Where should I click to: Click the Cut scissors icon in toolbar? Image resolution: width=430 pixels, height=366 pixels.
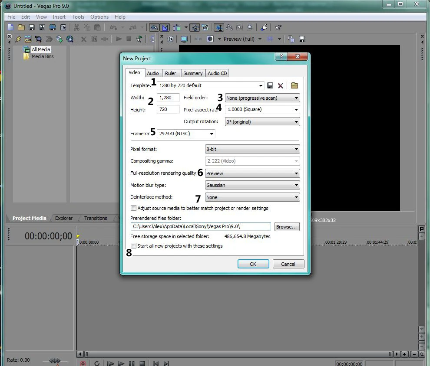pos(76,27)
